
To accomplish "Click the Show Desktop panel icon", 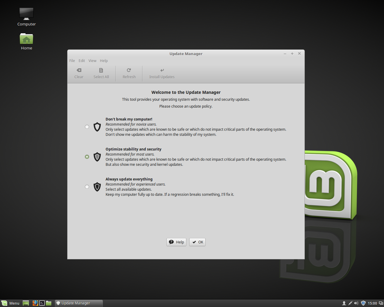I will [x=26, y=303].
